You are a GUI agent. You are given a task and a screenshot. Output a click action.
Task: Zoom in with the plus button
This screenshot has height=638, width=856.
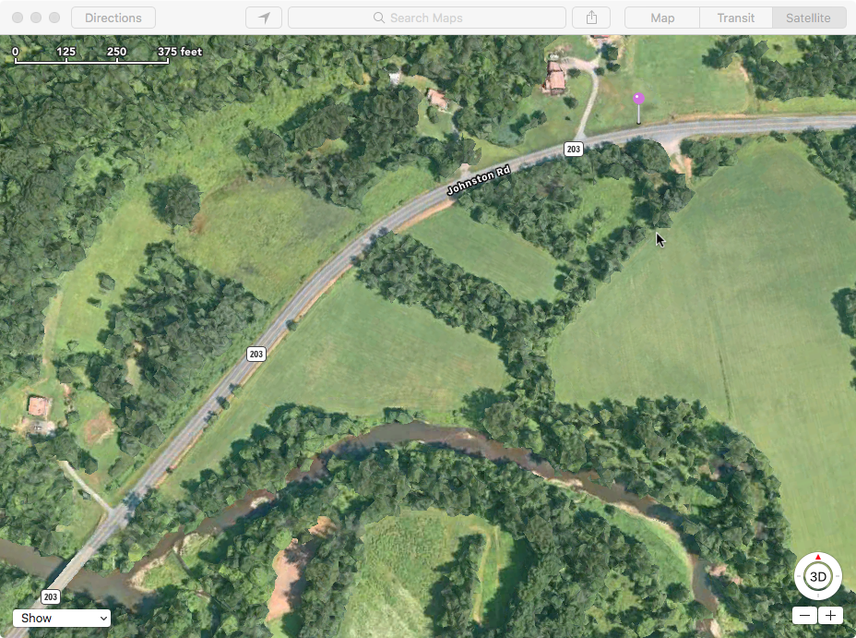pyautogui.click(x=830, y=616)
